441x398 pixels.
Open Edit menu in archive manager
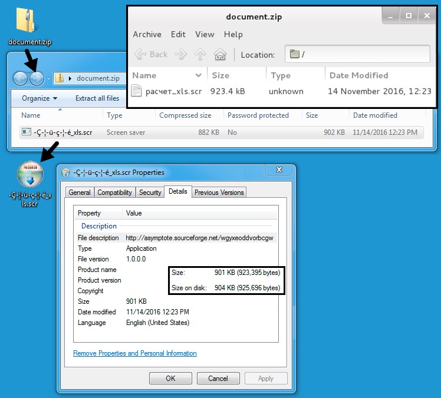[x=178, y=34]
